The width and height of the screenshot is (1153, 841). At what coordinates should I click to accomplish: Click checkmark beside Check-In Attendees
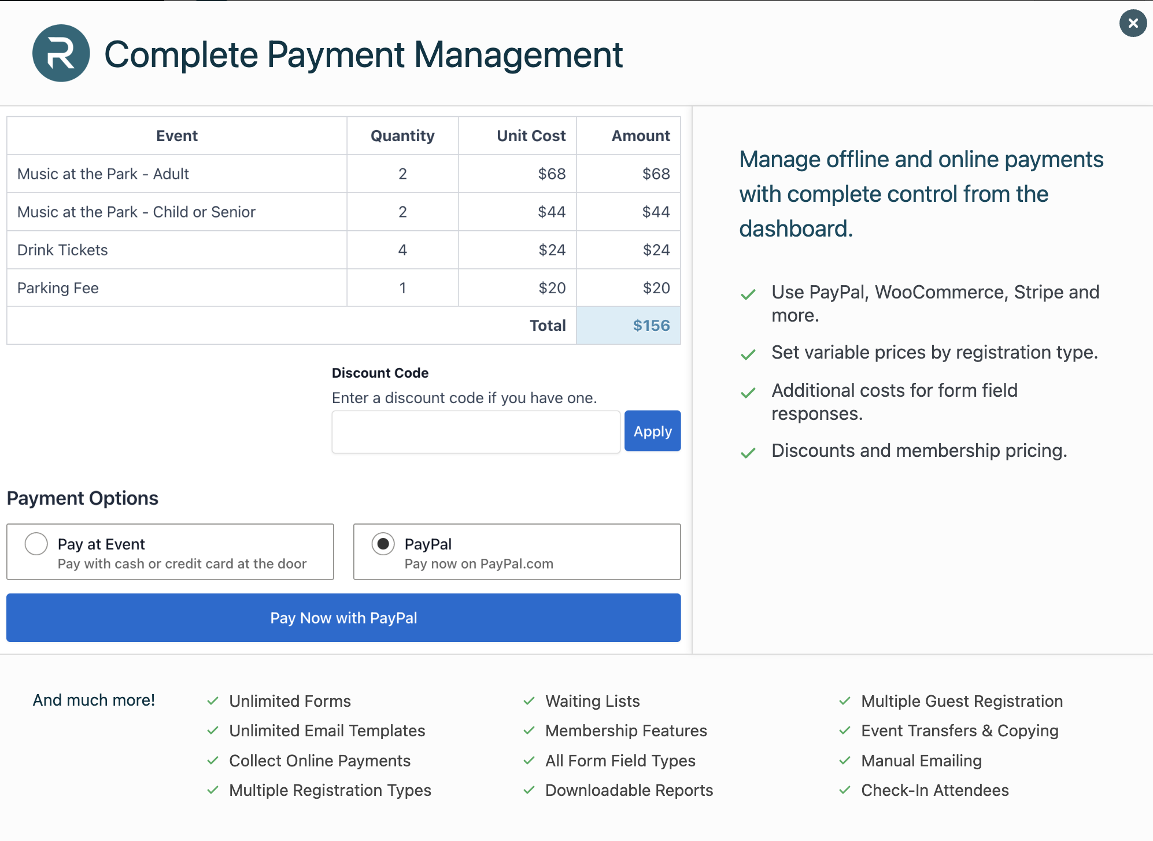[x=844, y=790]
